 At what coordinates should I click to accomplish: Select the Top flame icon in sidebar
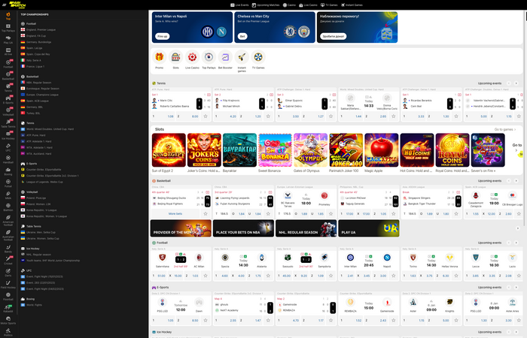tap(8, 16)
